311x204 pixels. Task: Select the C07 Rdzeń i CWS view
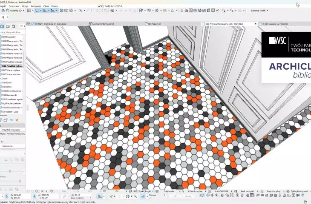coord(10,112)
